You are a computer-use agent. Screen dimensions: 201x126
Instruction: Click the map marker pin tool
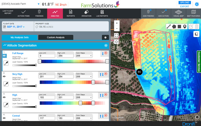click(185, 26)
